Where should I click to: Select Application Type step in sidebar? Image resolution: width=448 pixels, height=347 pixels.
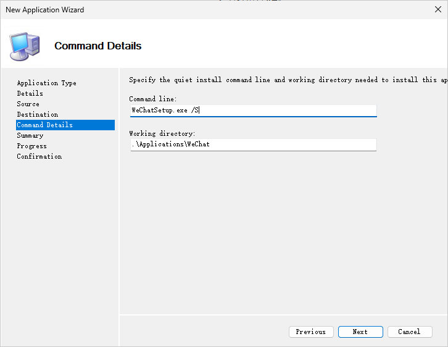pos(46,83)
